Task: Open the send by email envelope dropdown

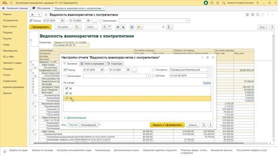Action: 140,27
